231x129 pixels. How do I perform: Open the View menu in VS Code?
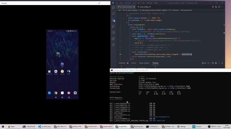coord(134,3)
